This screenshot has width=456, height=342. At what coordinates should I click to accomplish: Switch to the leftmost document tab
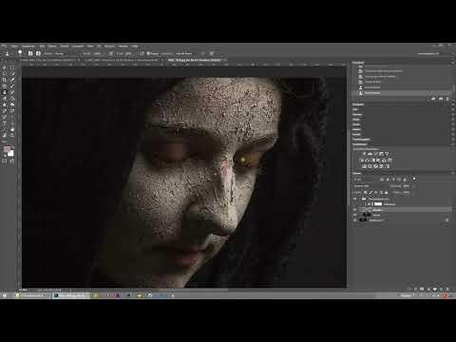(49, 60)
